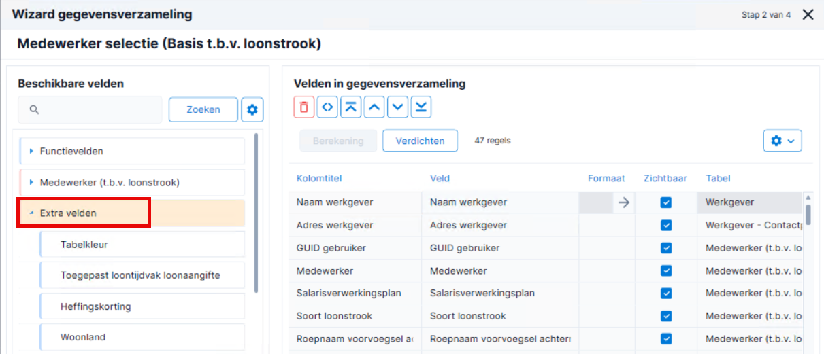Toggle Zichtbaar checkbox for Soort loonstrook
The height and width of the screenshot is (354, 824).
(666, 316)
